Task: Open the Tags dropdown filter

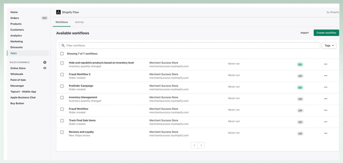Action: point(329,45)
